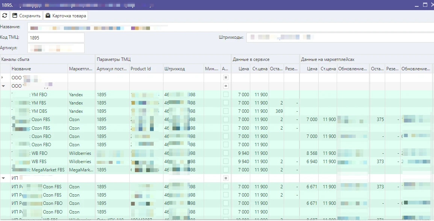Viewport: 434px width, 221px height.
Task: Maximize the window from the title bar
Action: pyautogui.click(x=425, y=5)
